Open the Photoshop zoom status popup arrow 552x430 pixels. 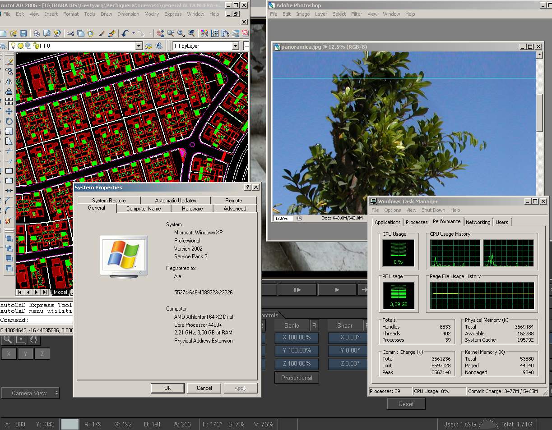click(299, 218)
